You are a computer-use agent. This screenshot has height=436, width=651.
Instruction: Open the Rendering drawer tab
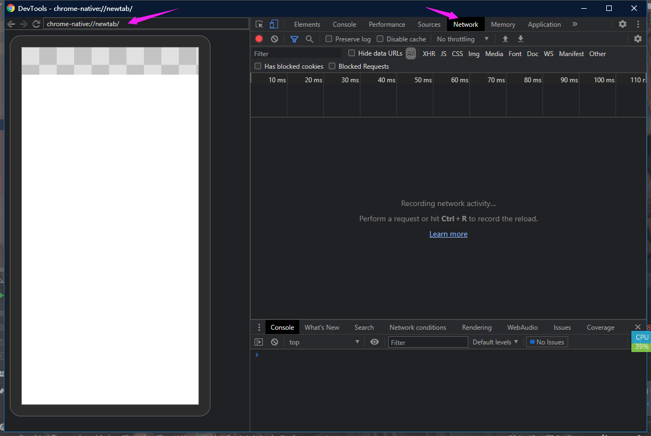click(477, 328)
